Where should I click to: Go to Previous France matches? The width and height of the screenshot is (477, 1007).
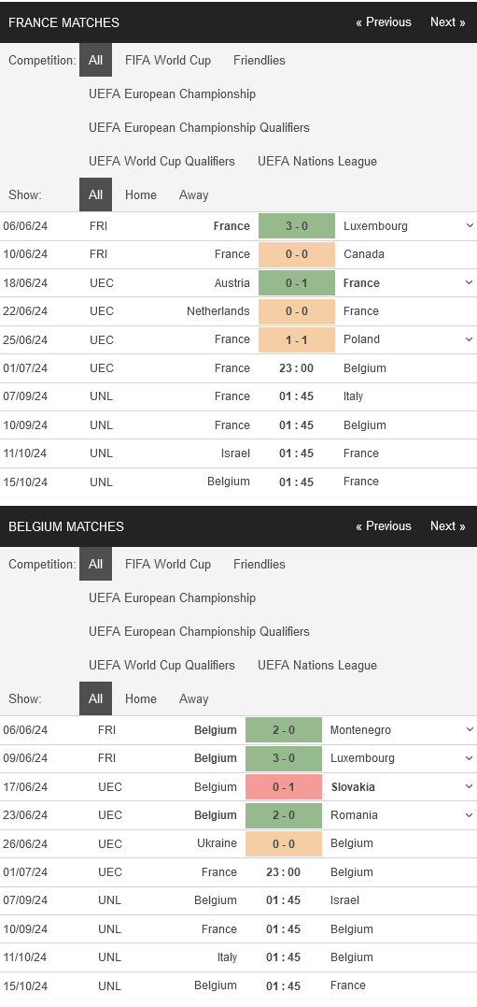pos(384,22)
